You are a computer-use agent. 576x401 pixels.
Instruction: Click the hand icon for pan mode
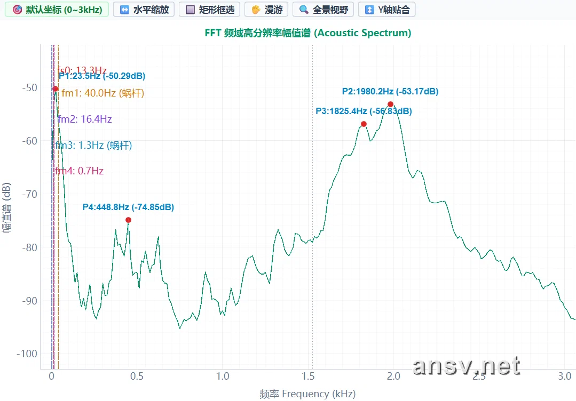256,10
